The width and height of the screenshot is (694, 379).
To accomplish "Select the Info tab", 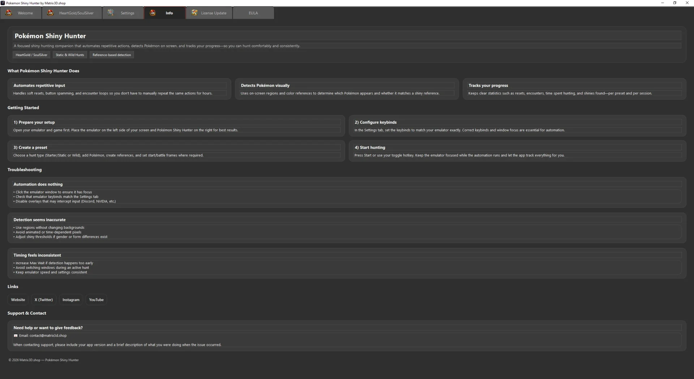I will pyautogui.click(x=165, y=13).
